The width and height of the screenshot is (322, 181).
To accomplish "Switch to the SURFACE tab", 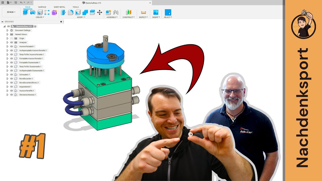I will coord(42,7).
